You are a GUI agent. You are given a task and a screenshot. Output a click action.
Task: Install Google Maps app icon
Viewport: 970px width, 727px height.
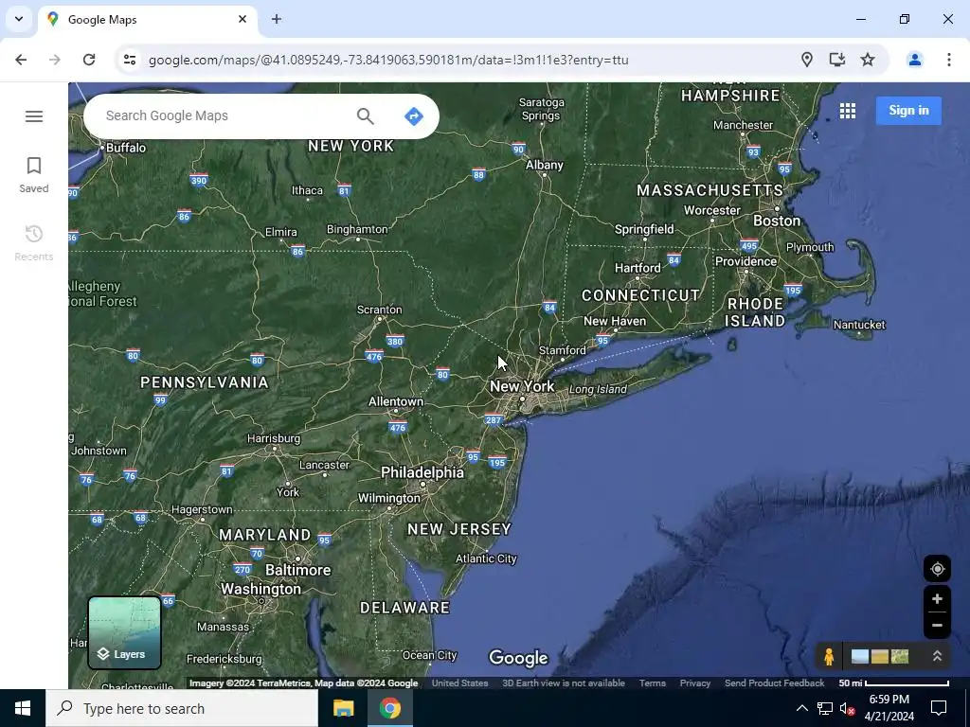[x=837, y=60]
